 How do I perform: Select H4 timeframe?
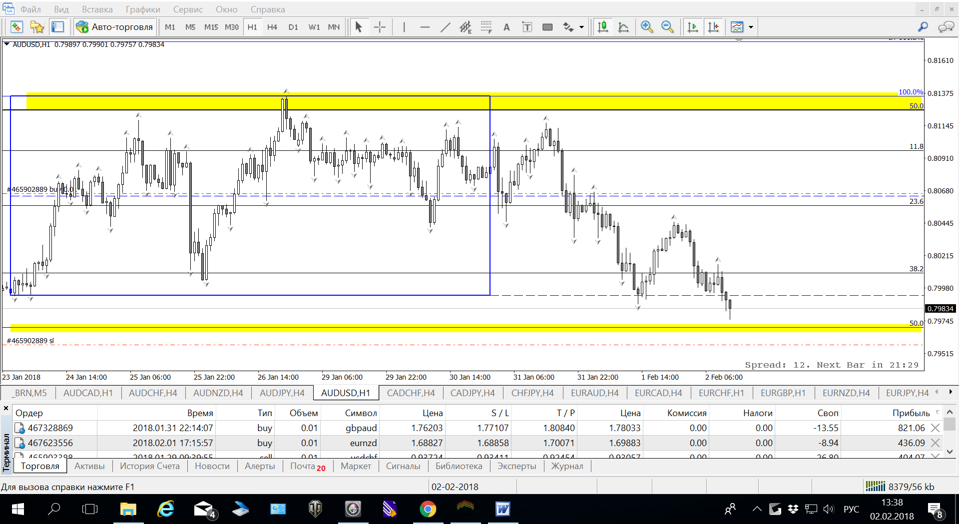coord(272,27)
